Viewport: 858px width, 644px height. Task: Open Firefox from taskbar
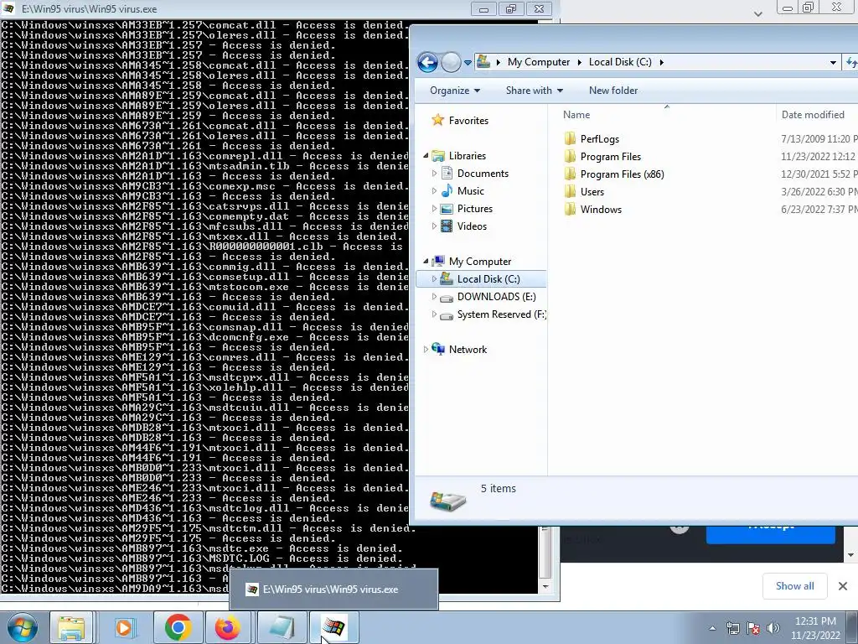point(228,627)
